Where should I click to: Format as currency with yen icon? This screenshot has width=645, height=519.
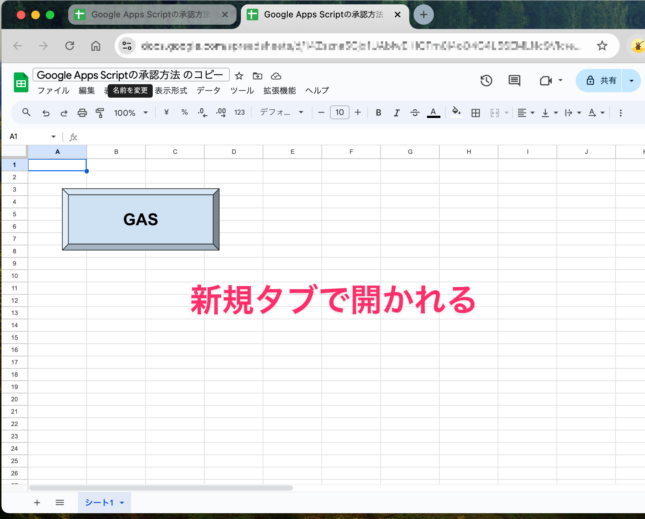pos(167,113)
